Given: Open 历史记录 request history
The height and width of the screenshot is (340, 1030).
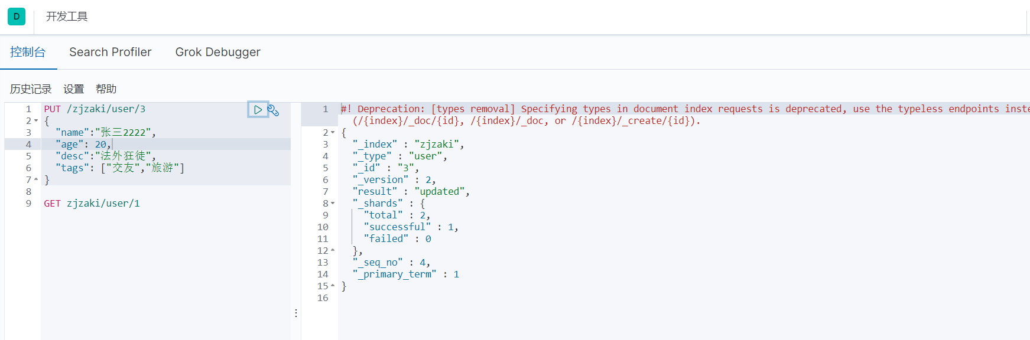Looking at the screenshot, I should pos(31,89).
